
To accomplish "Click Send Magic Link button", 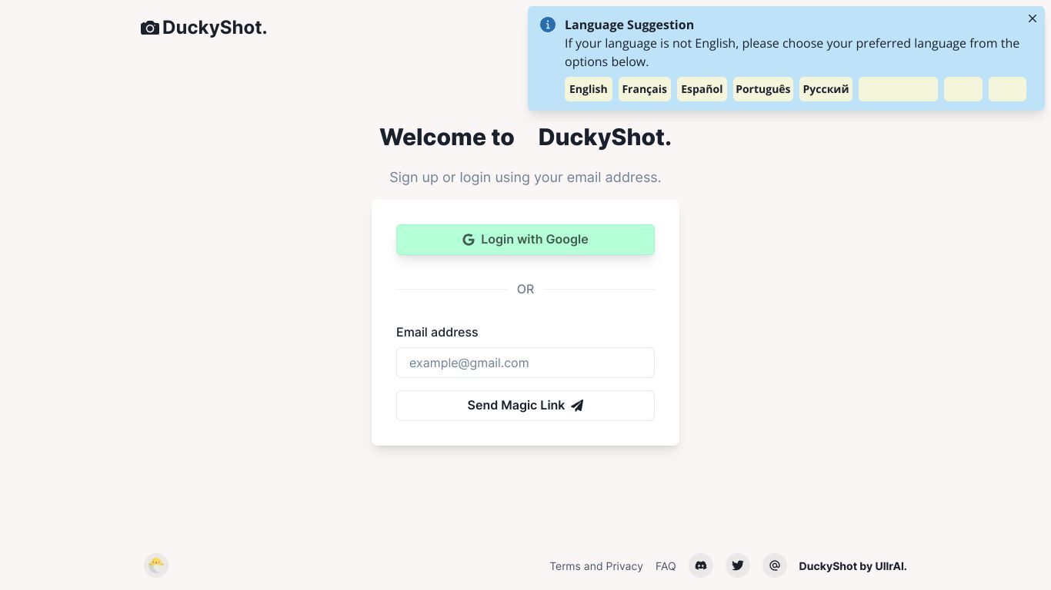I will pyautogui.click(x=525, y=406).
